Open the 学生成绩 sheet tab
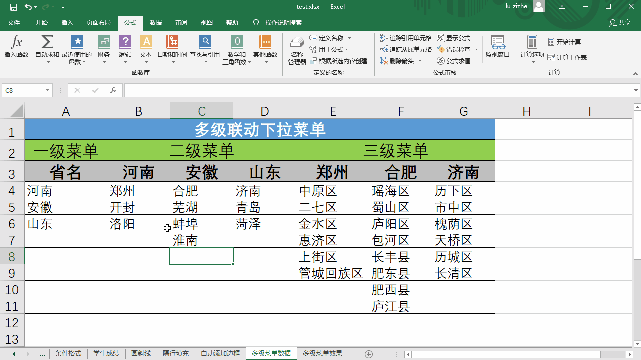Viewport: 641px width, 360px height. pos(106,353)
